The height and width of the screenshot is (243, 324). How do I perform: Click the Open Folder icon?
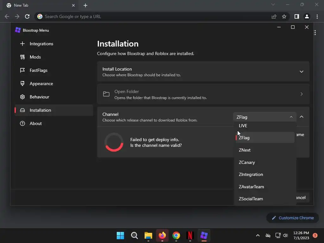(106, 94)
